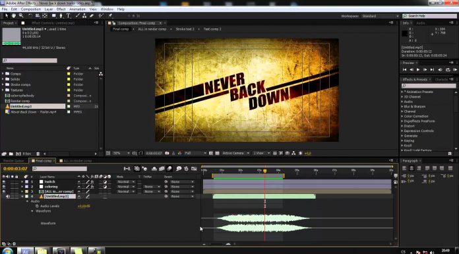Jump to first frame in Preview panel
Screen dimensions: 459x254
tap(404, 69)
